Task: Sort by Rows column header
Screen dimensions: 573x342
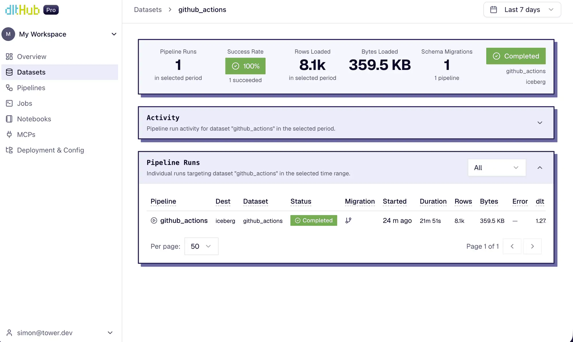Action: pos(463,201)
